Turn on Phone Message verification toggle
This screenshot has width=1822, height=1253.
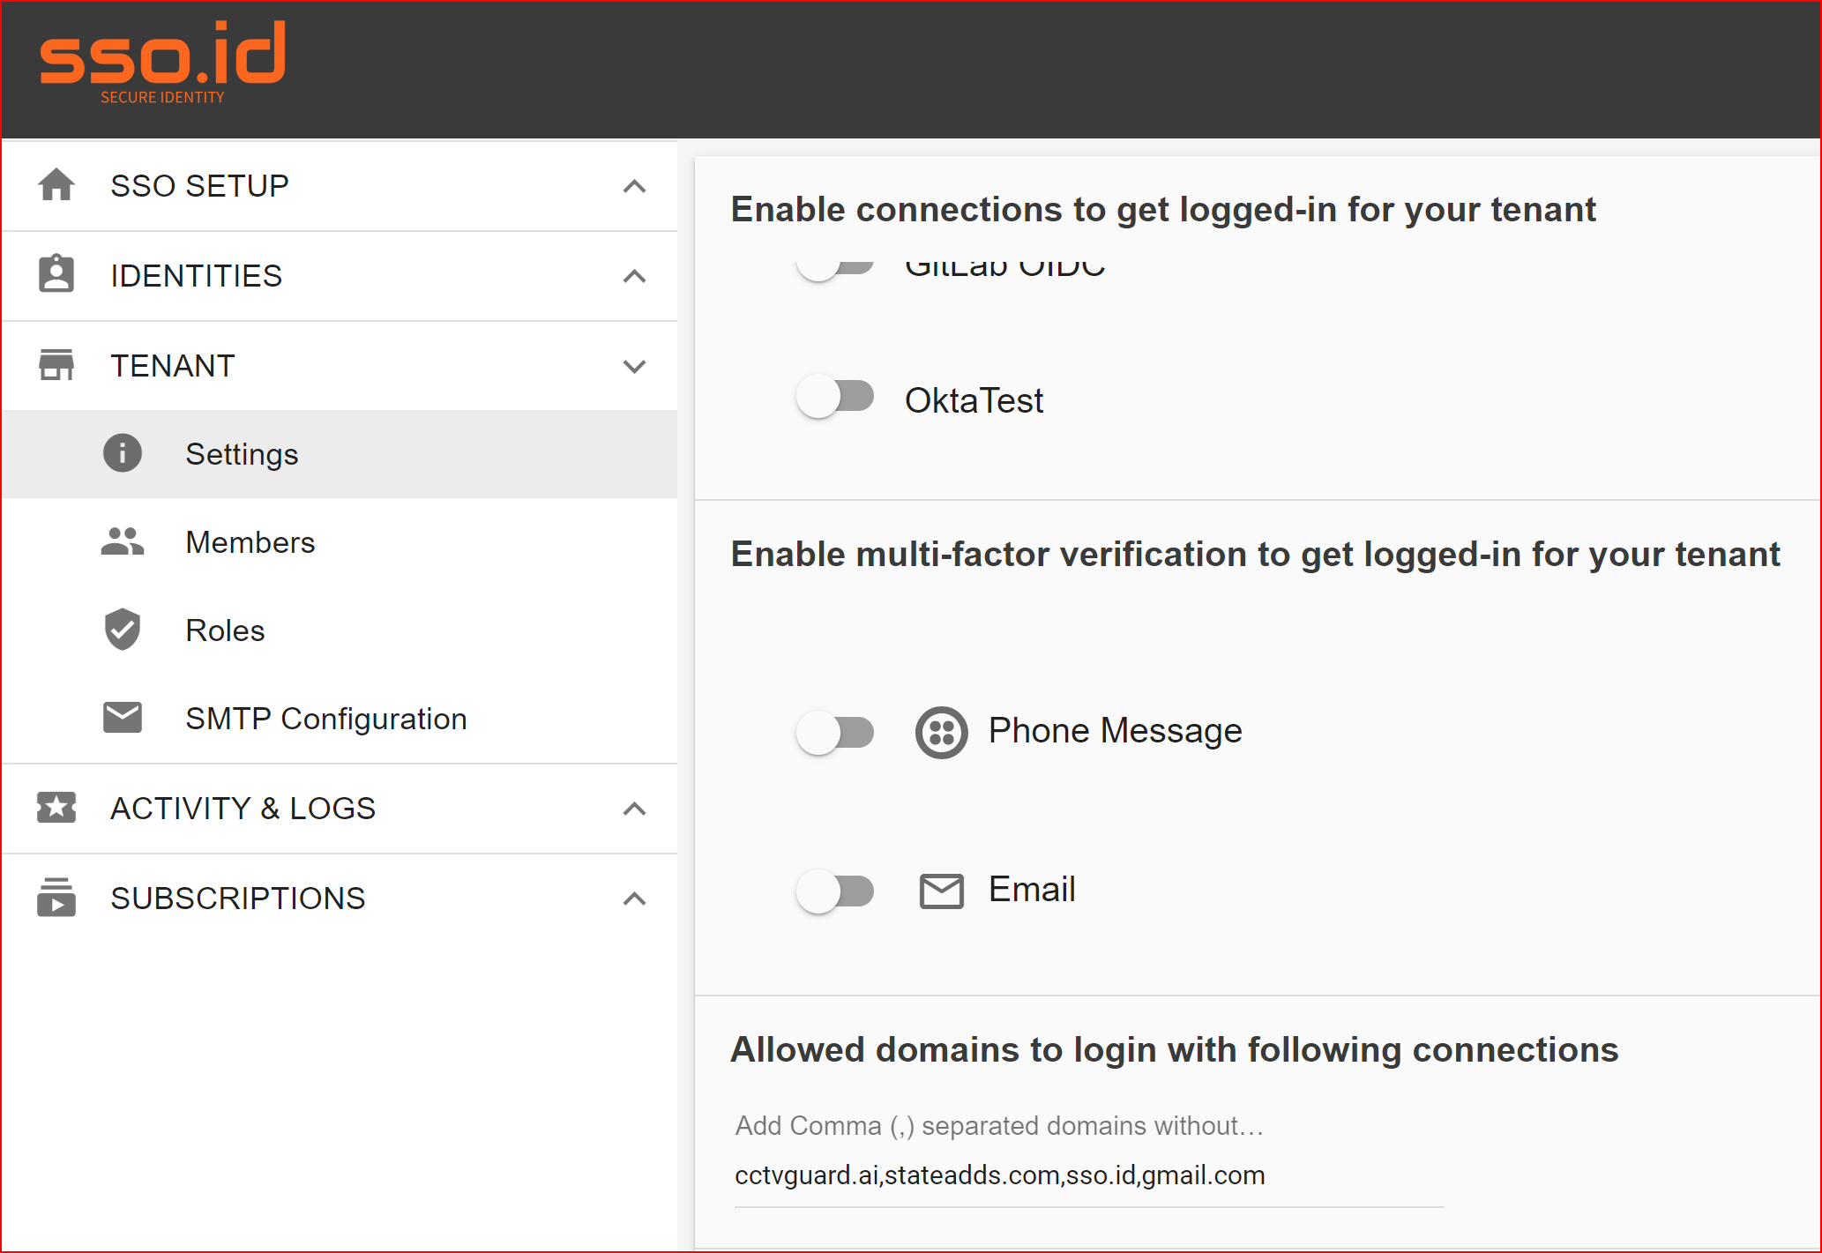pos(834,733)
